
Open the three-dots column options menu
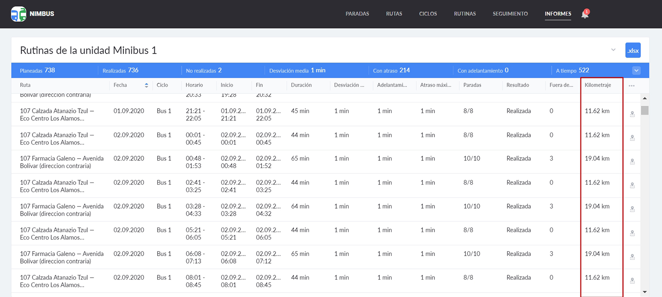pos(631,86)
